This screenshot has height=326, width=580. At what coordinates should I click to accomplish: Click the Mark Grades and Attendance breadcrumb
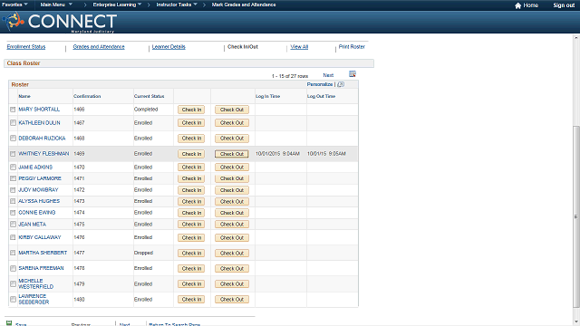tap(244, 5)
